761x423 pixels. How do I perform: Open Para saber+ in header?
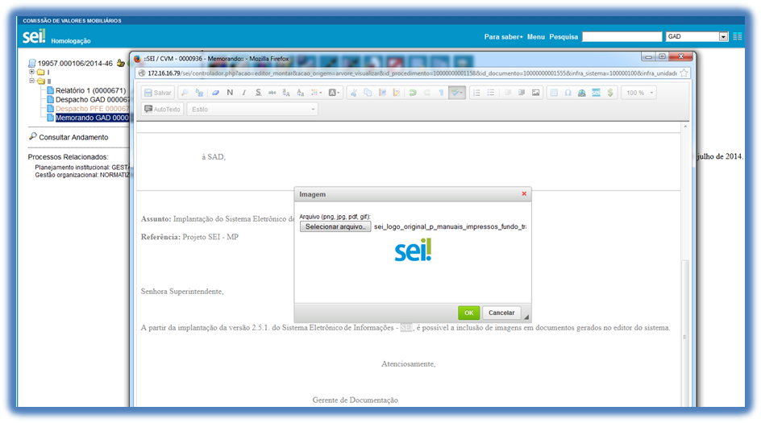point(503,37)
